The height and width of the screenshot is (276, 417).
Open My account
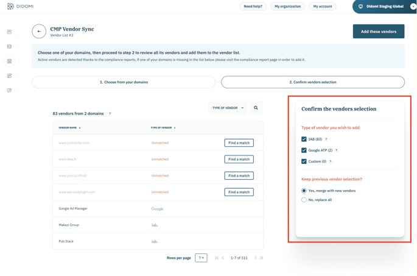(x=323, y=6)
